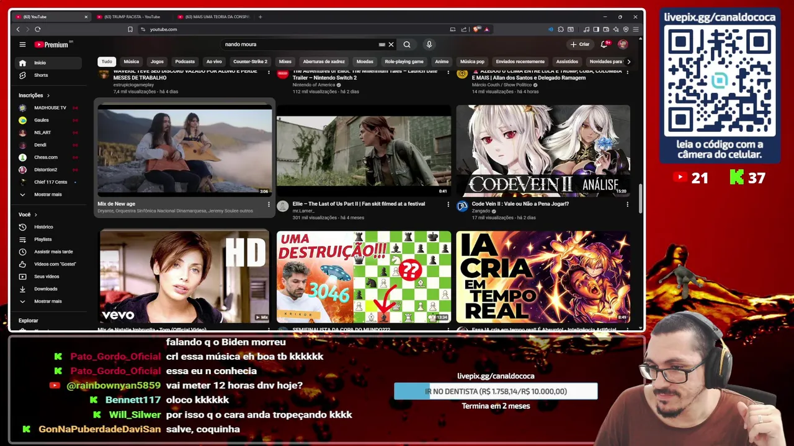This screenshot has width=794, height=446.
Task: Open options menu for The Adventures of Elliot trailer
Action: point(448,72)
